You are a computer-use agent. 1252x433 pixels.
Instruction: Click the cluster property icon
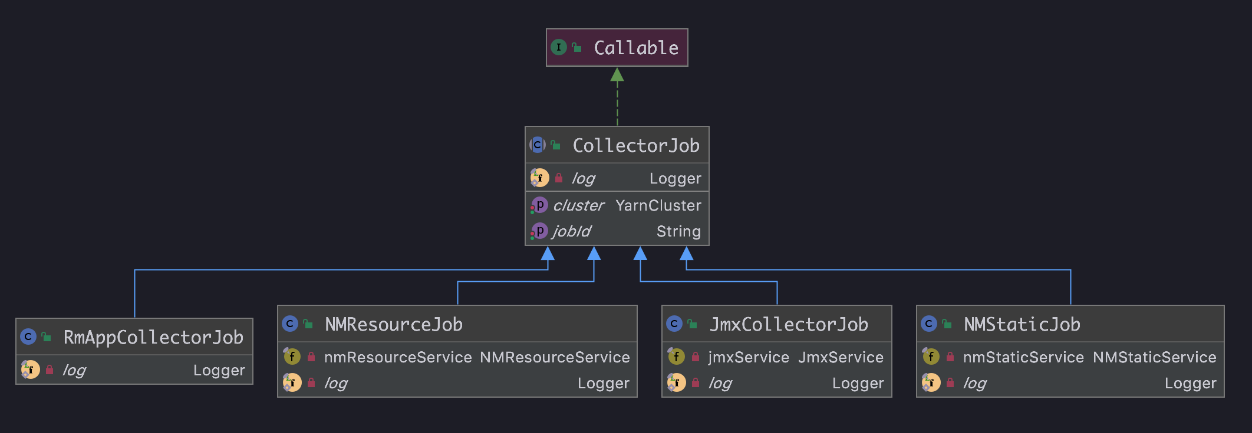tap(539, 205)
